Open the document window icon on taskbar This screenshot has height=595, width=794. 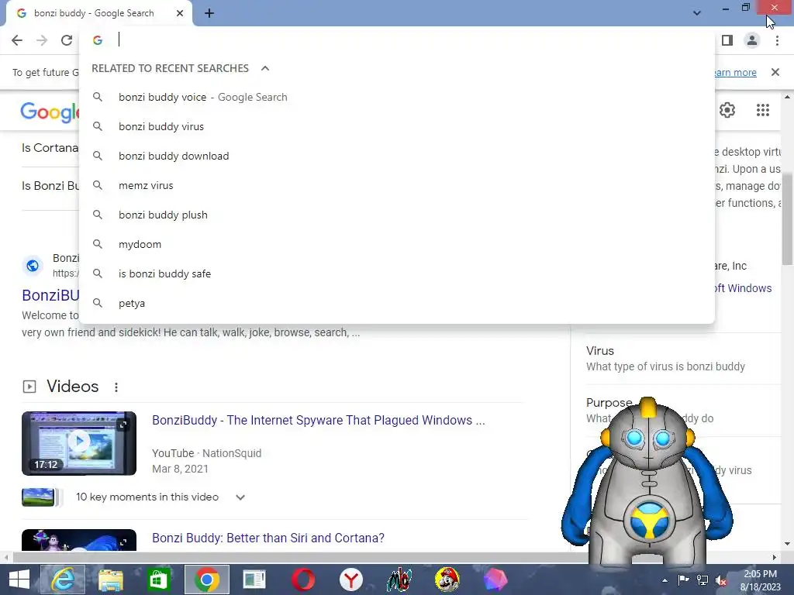254,580
